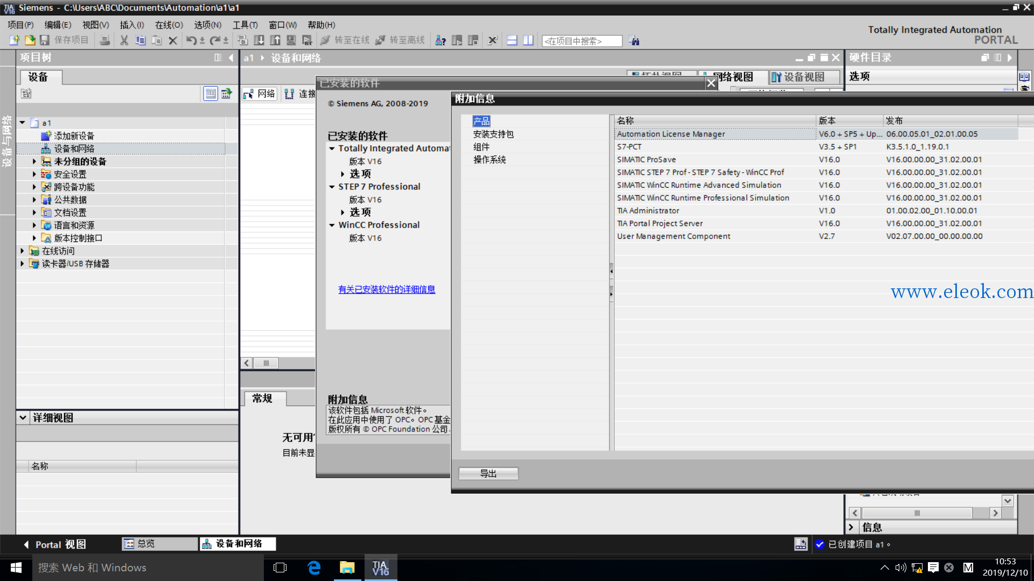Collapse the Details view panel
The image size is (1034, 581).
pyautogui.click(x=23, y=417)
